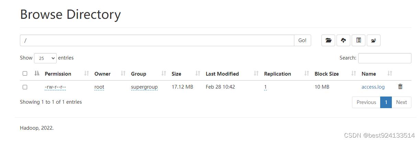Open the Show entries count dropdown

click(45, 58)
